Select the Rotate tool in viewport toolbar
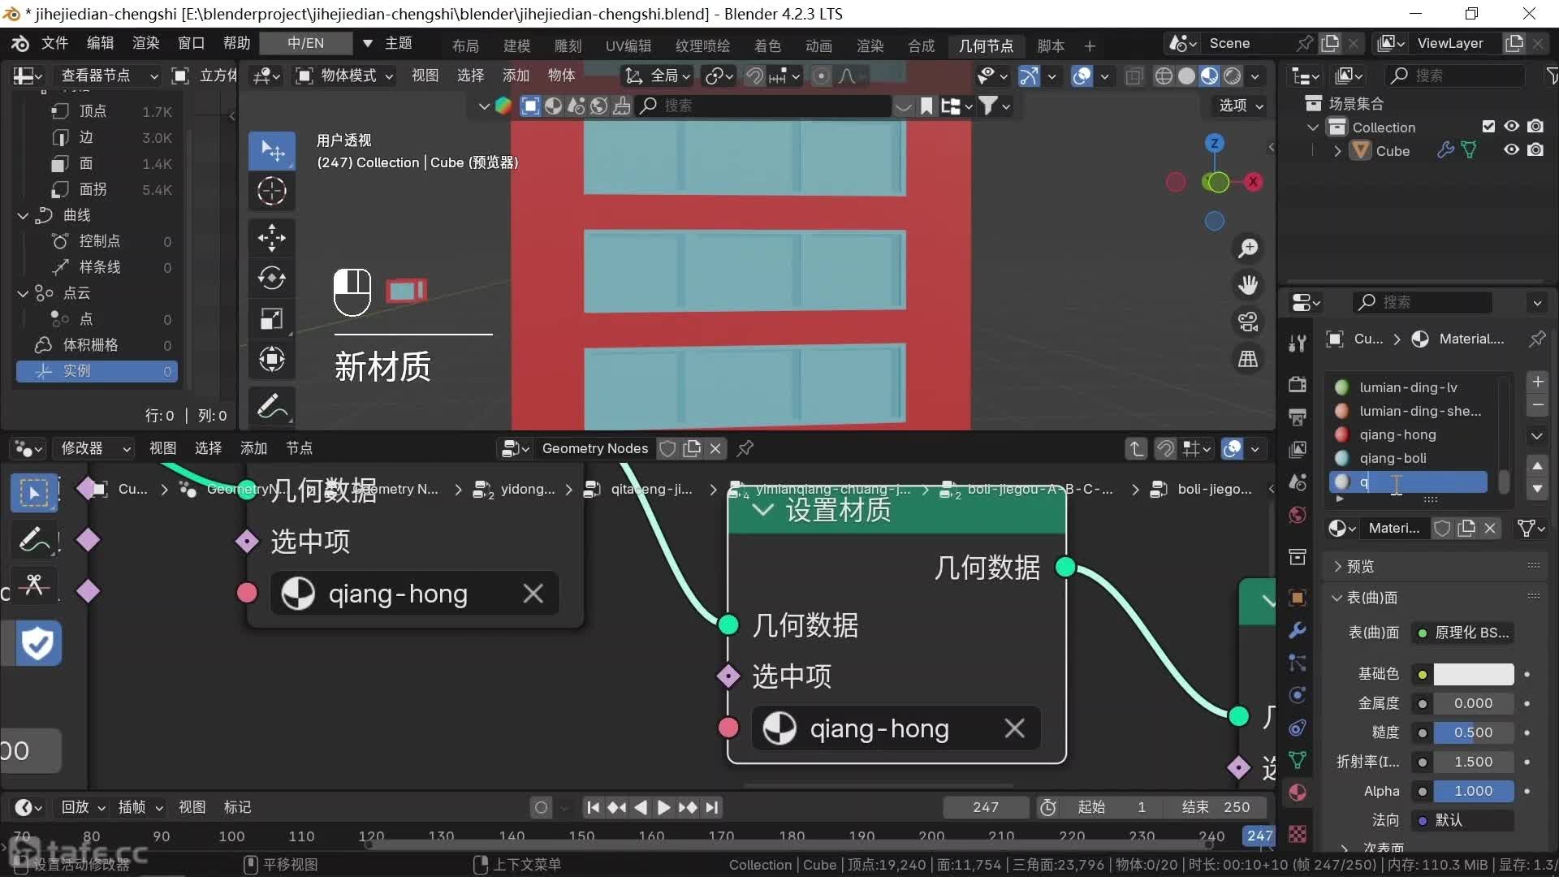The image size is (1559, 877). click(x=271, y=278)
